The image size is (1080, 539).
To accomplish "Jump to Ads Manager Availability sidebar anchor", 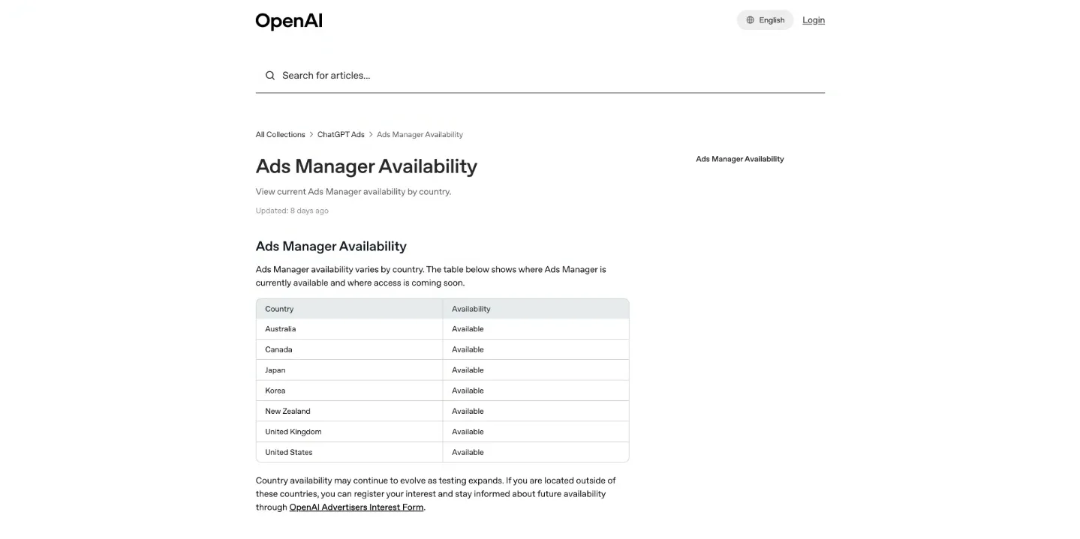I will coord(739,159).
